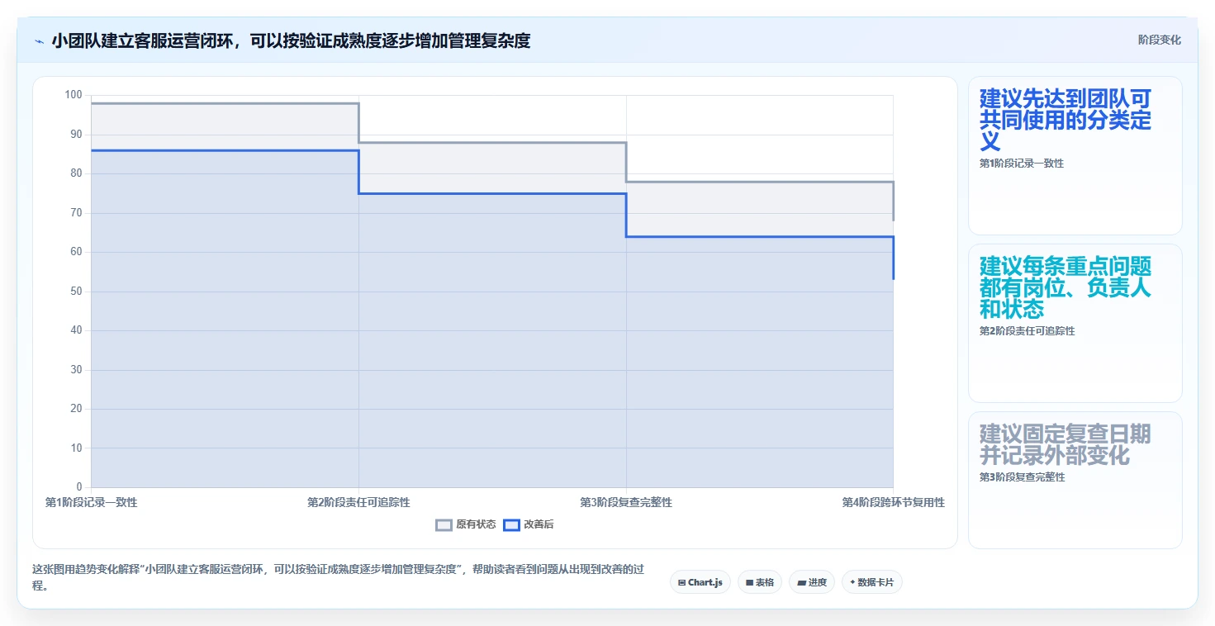
Task: Select the 数据卡片 chip
Action: click(x=872, y=582)
